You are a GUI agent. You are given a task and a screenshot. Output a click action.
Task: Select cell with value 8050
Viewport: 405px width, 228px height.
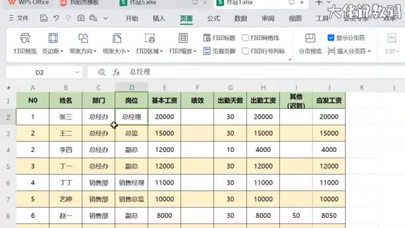coord(329,215)
